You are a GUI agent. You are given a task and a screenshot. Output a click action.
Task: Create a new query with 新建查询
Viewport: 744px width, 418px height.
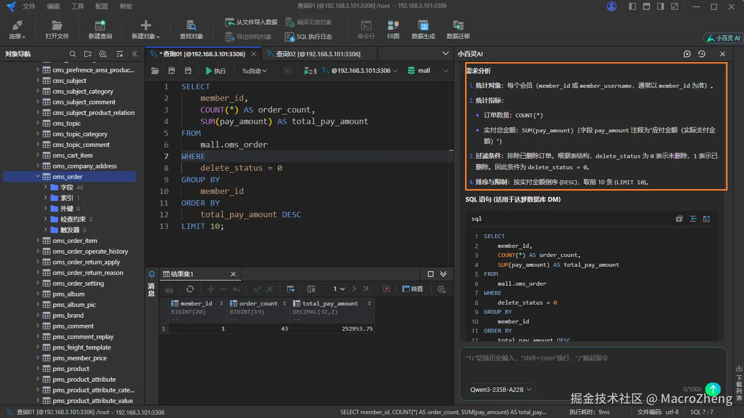(x=100, y=30)
